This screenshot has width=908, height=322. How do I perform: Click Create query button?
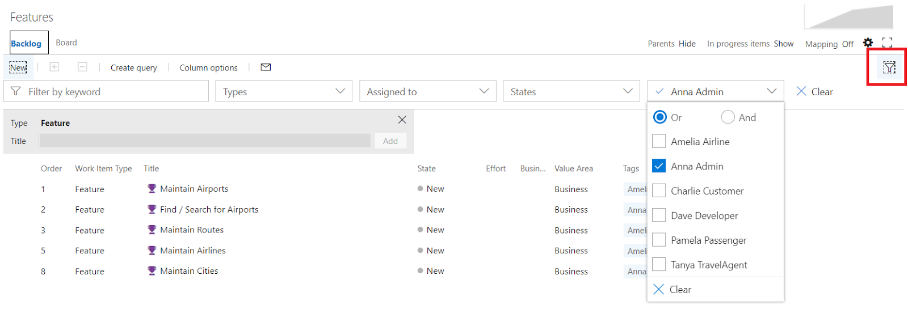click(x=134, y=67)
